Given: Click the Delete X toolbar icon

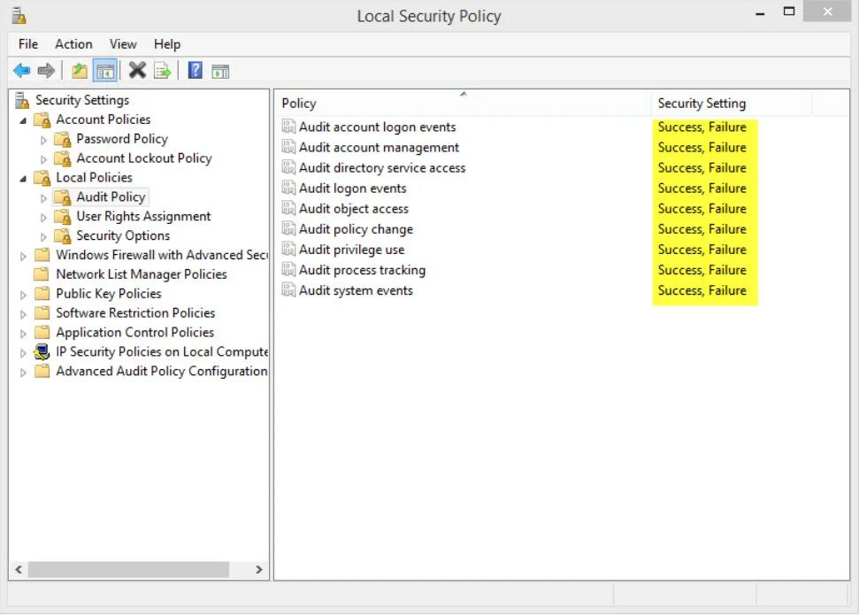Looking at the screenshot, I should 137,70.
